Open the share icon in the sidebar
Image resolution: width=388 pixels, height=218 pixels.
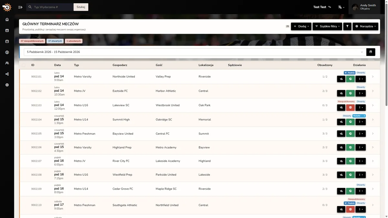pyautogui.click(x=7, y=74)
